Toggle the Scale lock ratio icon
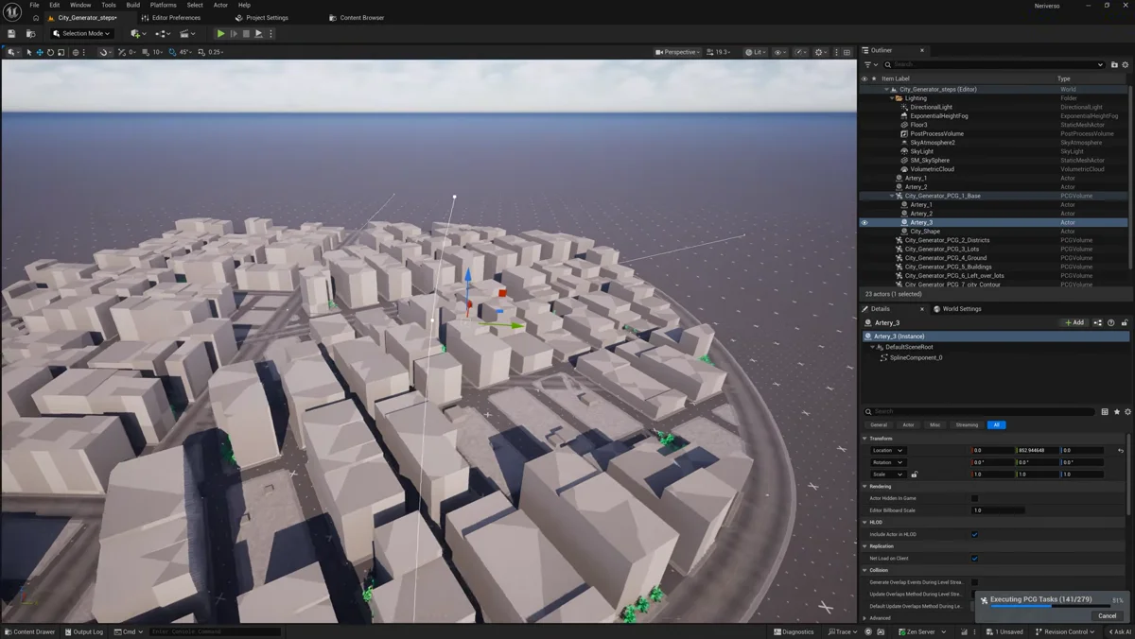Image resolution: width=1135 pixels, height=639 pixels. 915,474
